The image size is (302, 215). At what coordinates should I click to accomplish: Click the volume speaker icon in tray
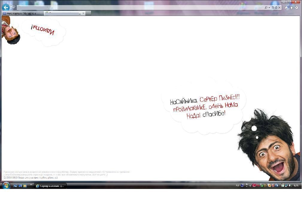point(290,186)
